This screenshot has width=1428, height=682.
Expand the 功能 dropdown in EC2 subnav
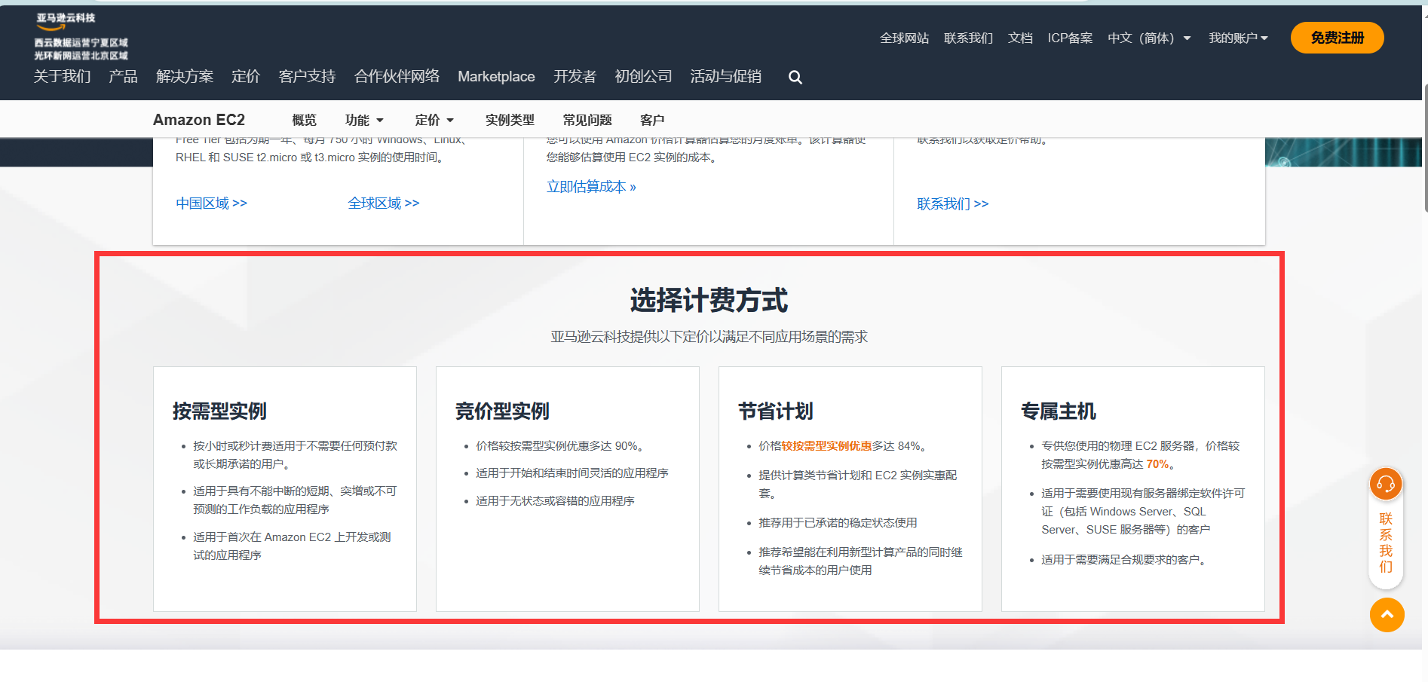(x=364, y=120)
